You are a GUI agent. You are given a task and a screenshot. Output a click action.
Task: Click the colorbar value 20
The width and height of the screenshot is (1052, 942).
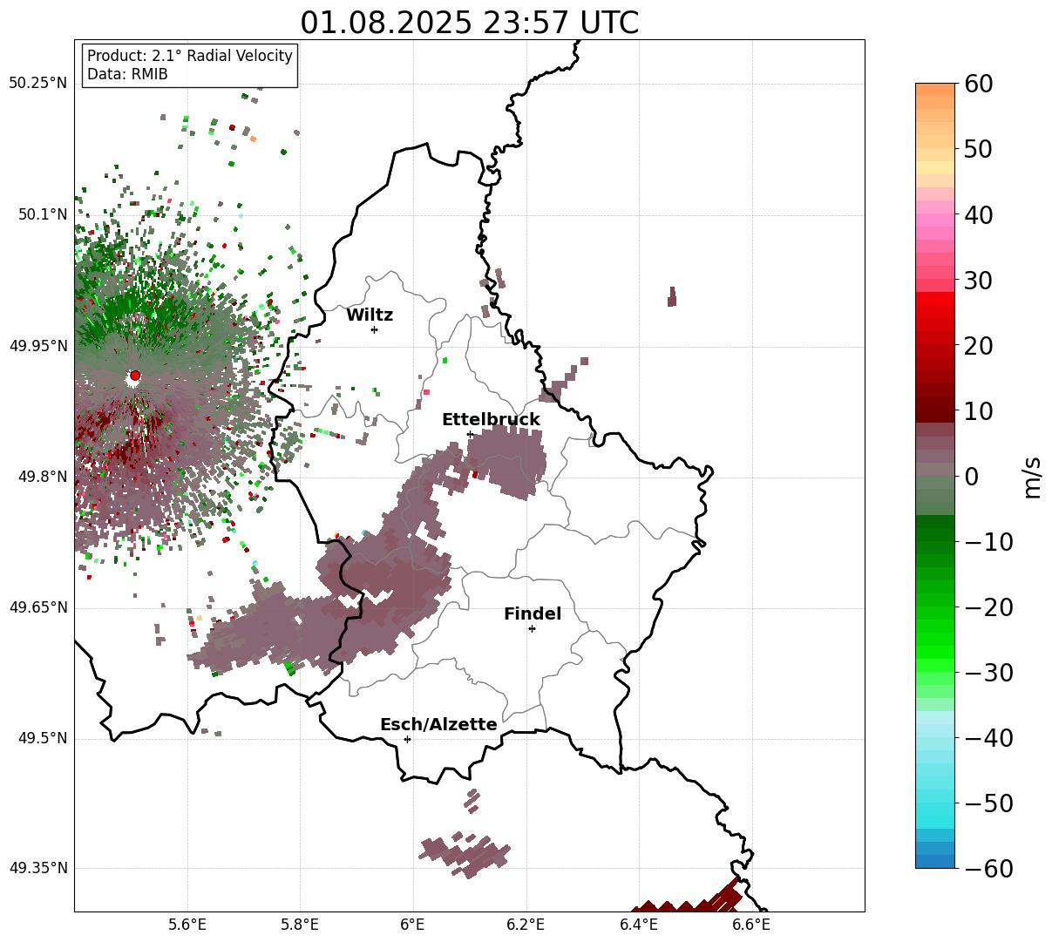(977, 346)
